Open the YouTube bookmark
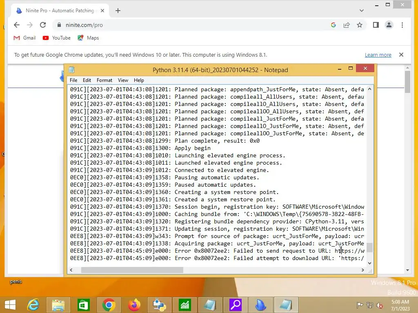The height and width of the screenshot is (313, 418). click(x=56, y=38)
